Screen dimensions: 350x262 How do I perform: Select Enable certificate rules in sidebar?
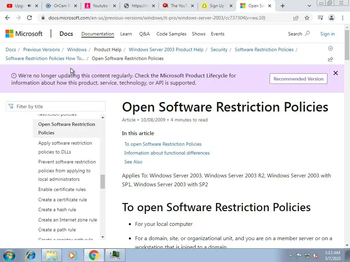pos(62,189)
